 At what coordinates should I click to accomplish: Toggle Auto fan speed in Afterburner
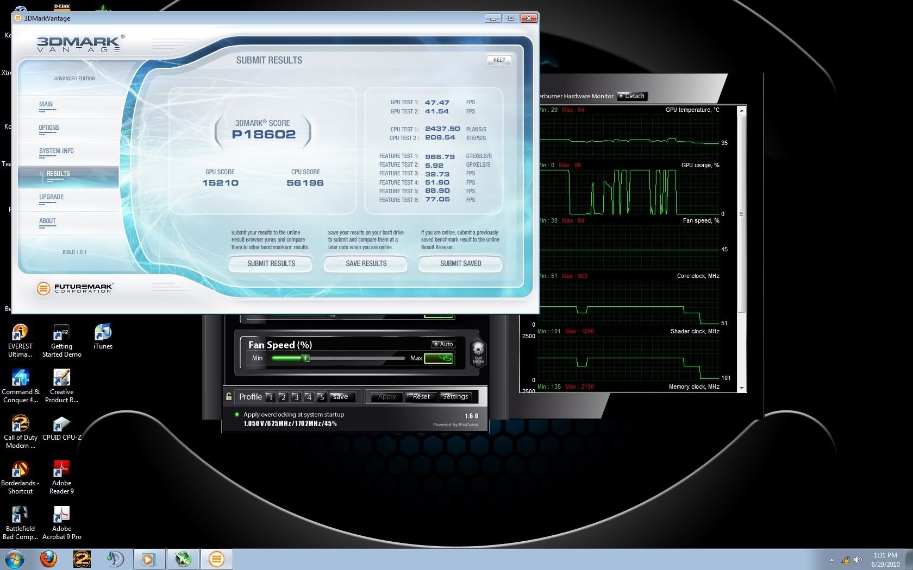pyautogui.click(x=443, y=344)
